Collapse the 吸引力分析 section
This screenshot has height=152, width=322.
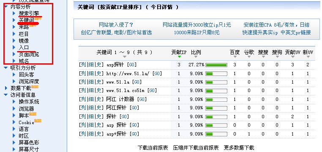pyautogui.click(x=6, y=68)
